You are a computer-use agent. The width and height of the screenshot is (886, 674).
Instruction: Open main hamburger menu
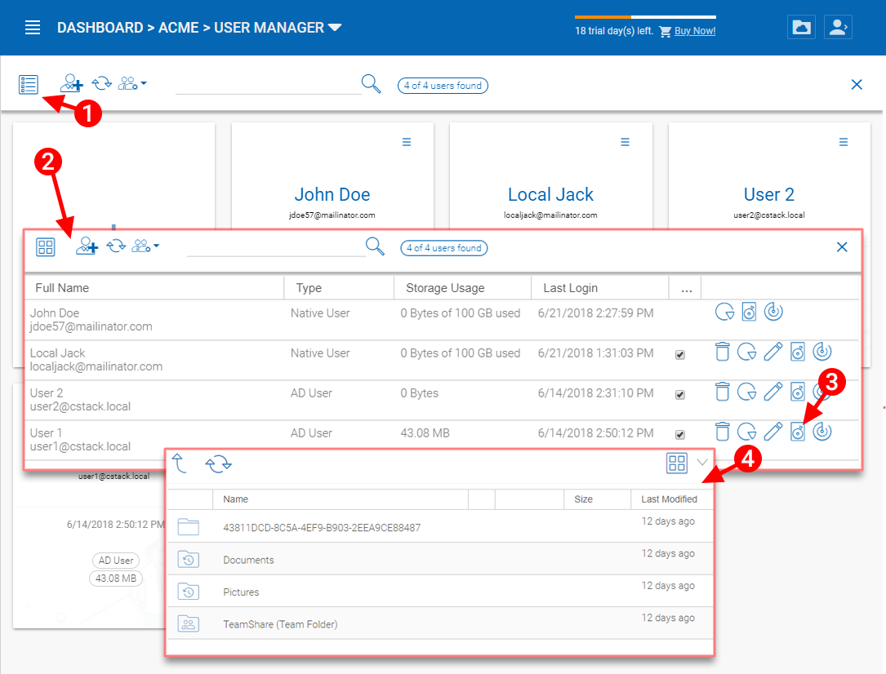pos(33,27)
